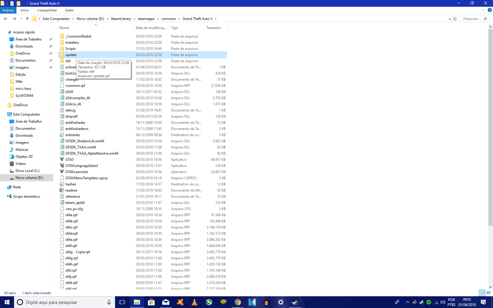Select the GTAVLauncher application icon
Viewport: 493px width, 308px height.
click(62, 172)
